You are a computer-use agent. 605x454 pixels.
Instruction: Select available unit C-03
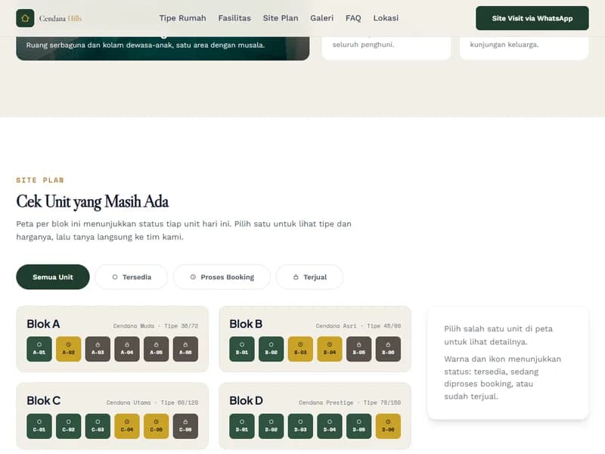pos(98,426)
